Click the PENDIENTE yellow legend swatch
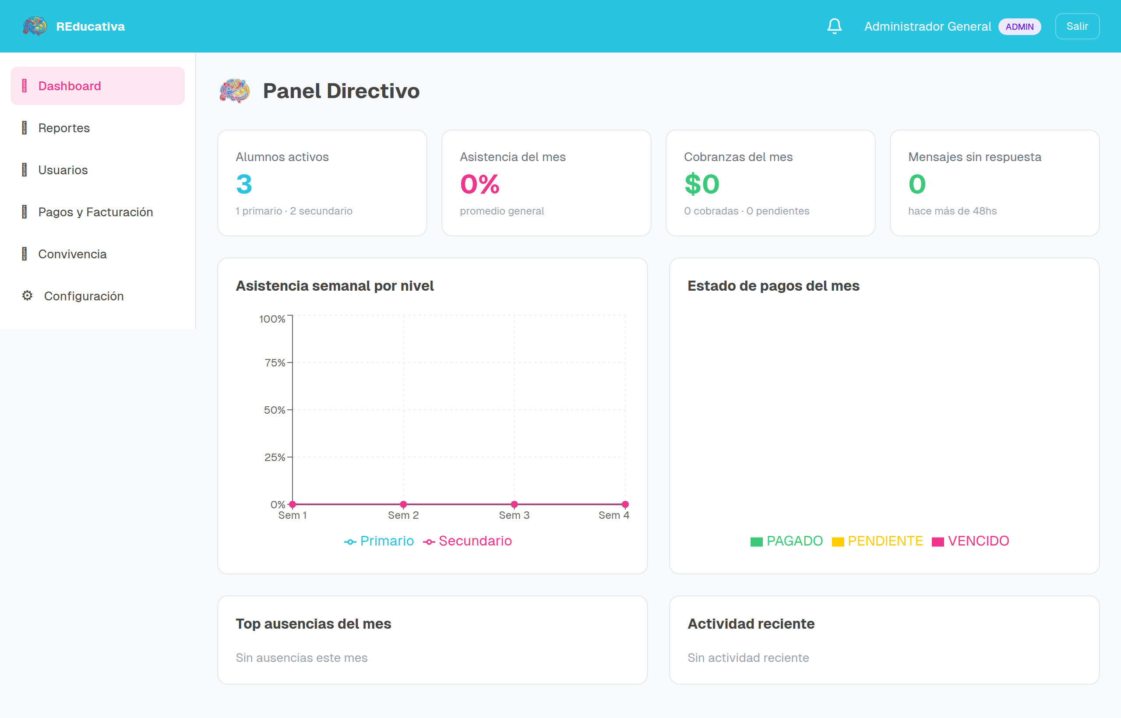The width and height of the screenshot is (1121, 718). pos(838,542)
